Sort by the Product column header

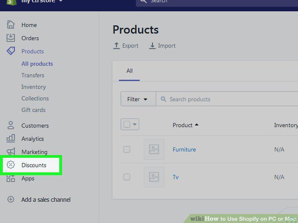tap(185, 125)
